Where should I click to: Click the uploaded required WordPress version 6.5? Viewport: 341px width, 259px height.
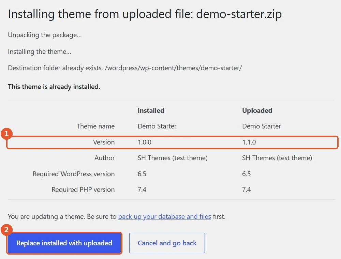pos(246,174)
